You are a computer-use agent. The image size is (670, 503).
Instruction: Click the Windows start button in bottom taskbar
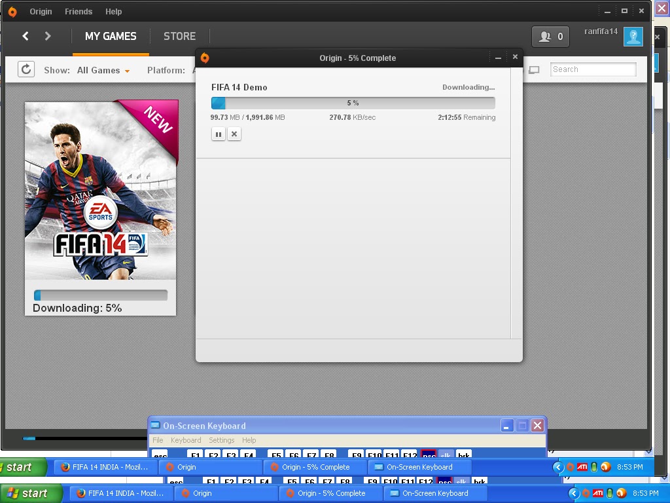[31, 494]
